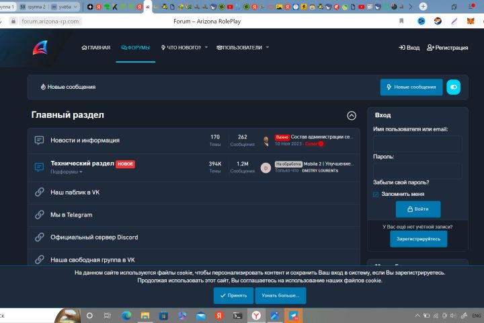This screenshot has width=484, height=323.
Task: Click the MetaMask fox extension icon
Action: (471, 22)
